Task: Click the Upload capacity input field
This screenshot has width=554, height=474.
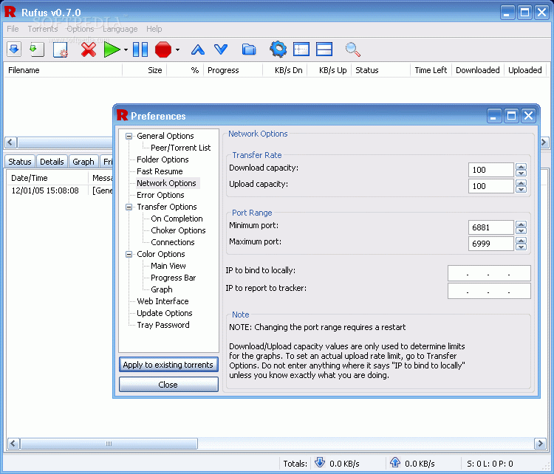Action: click(490, 186)
